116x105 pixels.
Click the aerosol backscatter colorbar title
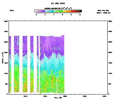58,8
